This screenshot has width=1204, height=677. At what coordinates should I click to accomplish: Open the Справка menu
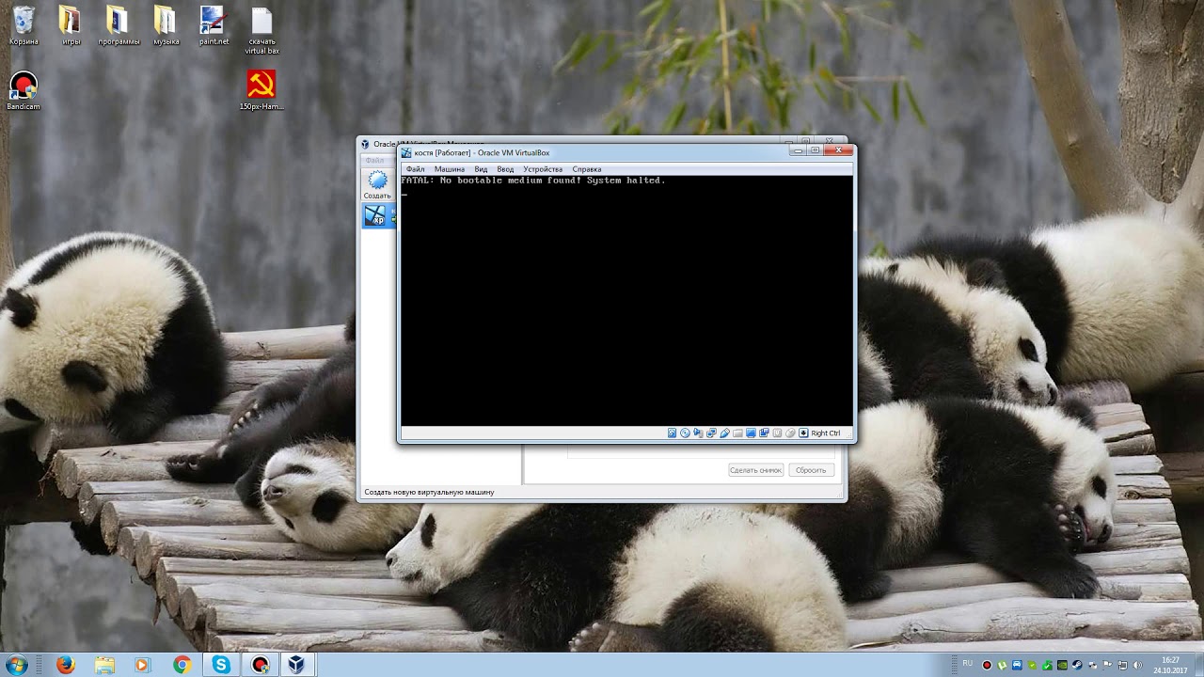pos(587,169)
